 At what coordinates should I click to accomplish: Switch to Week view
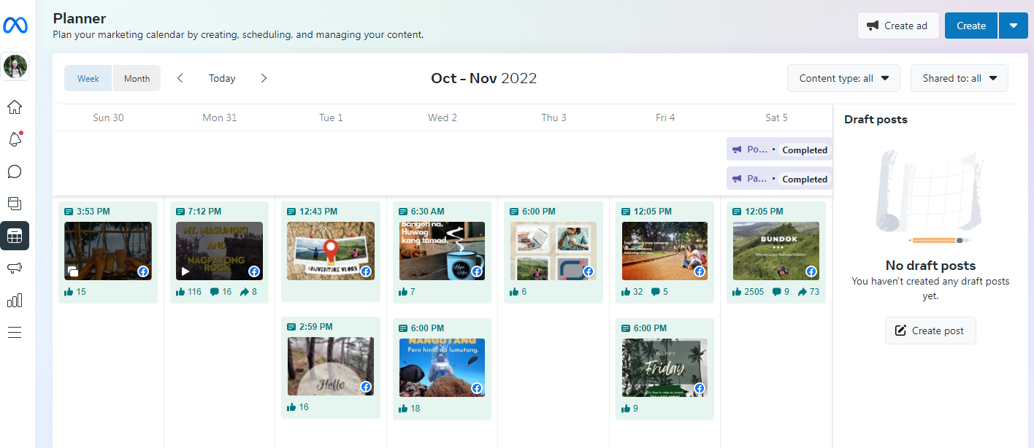[88, 79]
